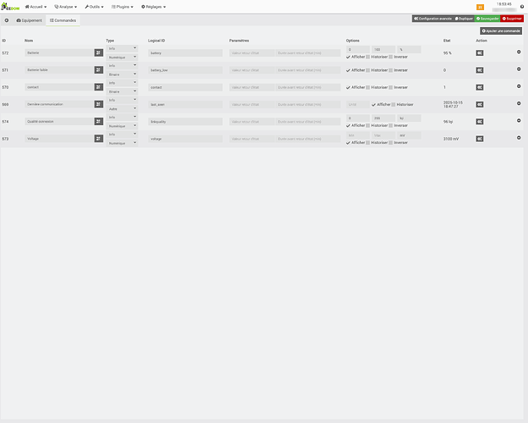Remove the Batterie faible command
The height and width of the screenshot is (423, 528).
(519, 69)
